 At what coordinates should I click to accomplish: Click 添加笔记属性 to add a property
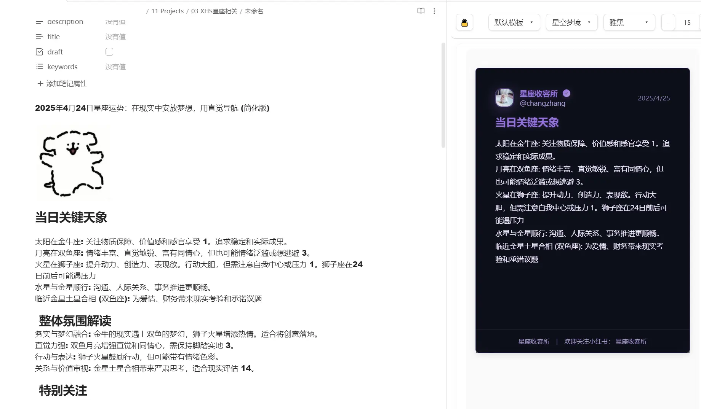tap(62, 83)
